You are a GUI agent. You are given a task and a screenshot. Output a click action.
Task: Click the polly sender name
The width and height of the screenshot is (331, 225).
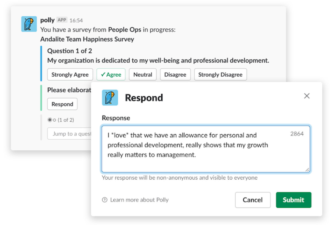pyautogui.click(x=47, y=20)
